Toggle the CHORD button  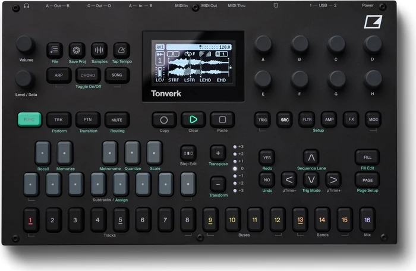coord(88,75)
